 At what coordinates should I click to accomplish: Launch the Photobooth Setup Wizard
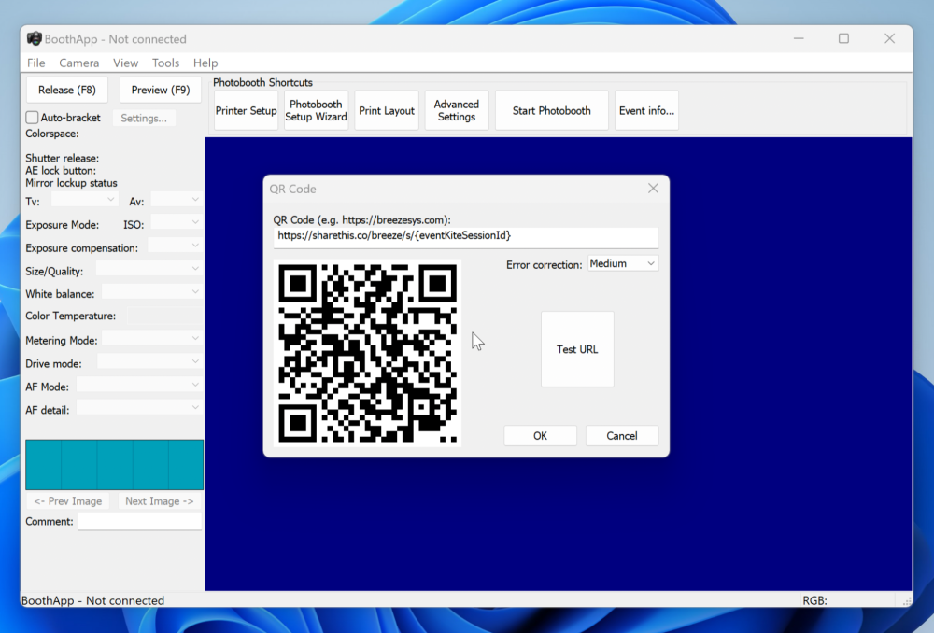click(x=316, y=111)
